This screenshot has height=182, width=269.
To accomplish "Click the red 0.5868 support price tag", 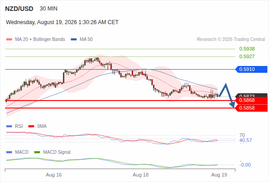I will click(x=251, y=101).
